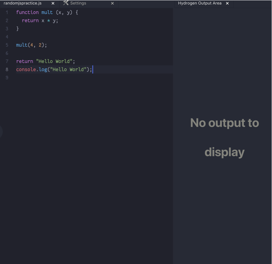Open the Settings tab
The height and width of the screenshot is (264, 272).
(78, 3)
